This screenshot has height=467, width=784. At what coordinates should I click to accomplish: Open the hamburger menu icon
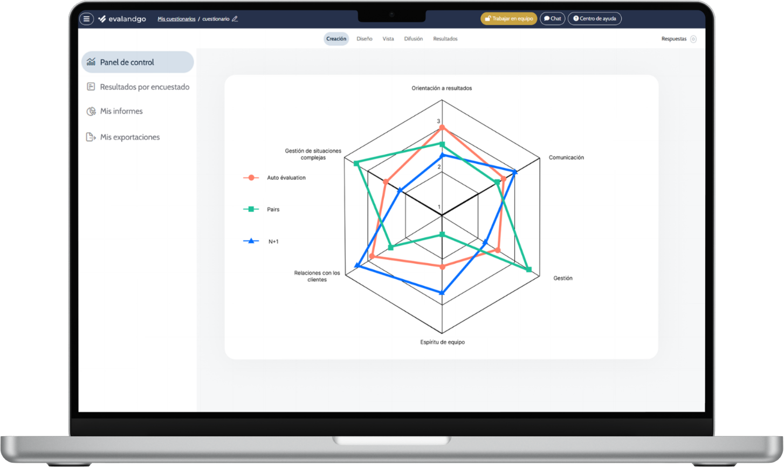86,19
